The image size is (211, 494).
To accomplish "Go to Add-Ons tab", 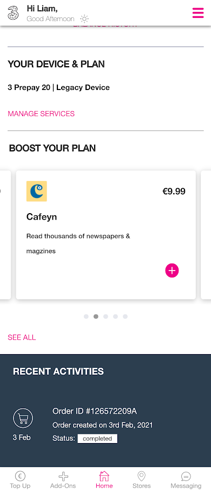I will pos(63,480).
